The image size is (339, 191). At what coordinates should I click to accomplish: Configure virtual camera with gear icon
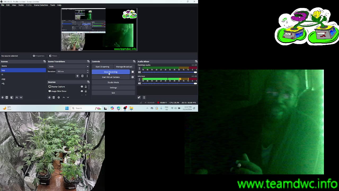click(x=133, y=77)
